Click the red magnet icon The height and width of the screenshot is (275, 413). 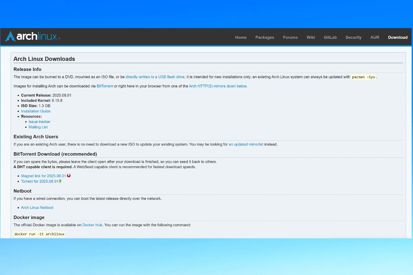(x=69, y=176)
